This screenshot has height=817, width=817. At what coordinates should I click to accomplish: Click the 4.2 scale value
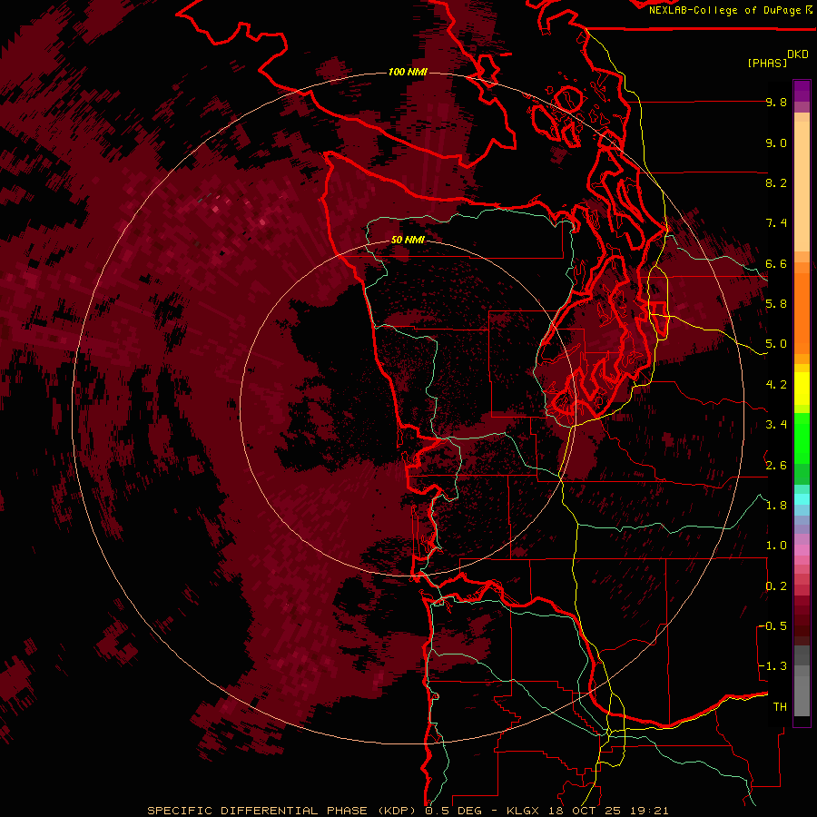pyautogui.click(x=776, y=385)
